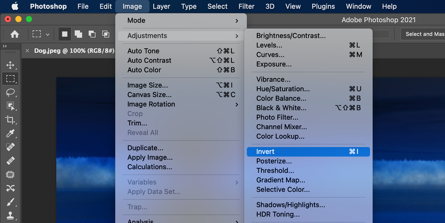Choose Auto Tone
445x223 pixels.
(181, 51)
